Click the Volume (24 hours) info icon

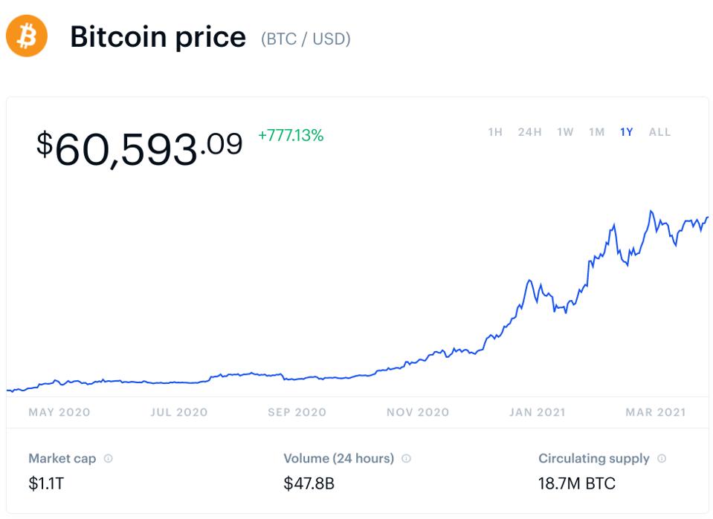(407, 459)
